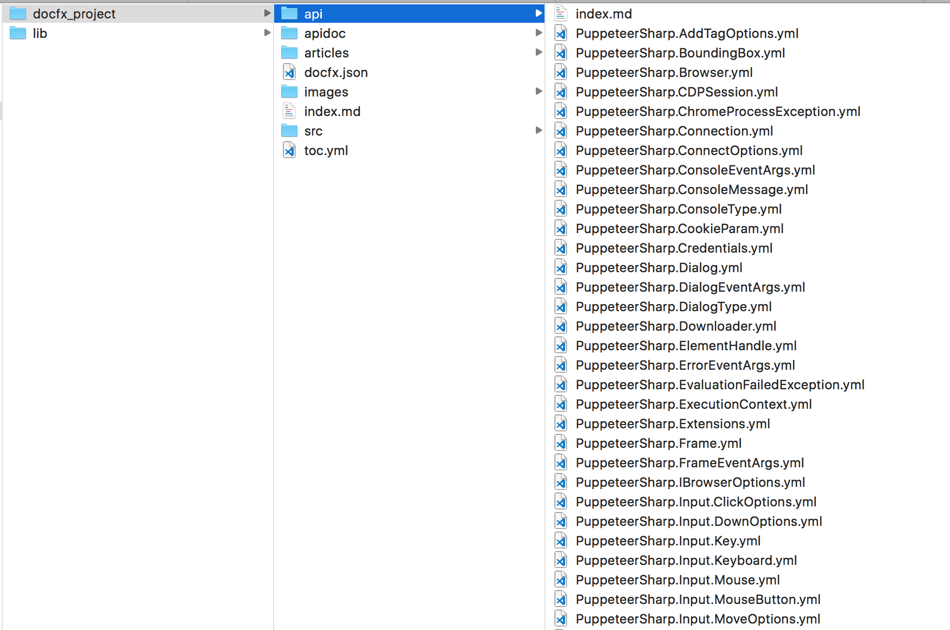Screen dimensions: 950x630
Task: Click the PuppeteerSharp.Browser.yml file icon
Action: [x=561, y=72]
